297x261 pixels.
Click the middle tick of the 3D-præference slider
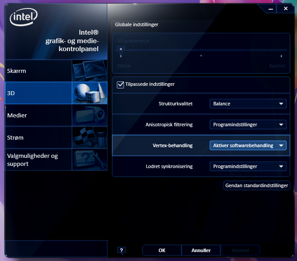[201, 56]
